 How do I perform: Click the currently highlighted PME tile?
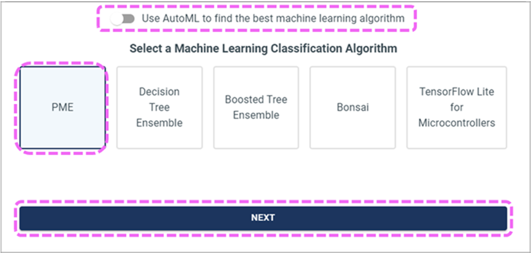click(62, 108)
